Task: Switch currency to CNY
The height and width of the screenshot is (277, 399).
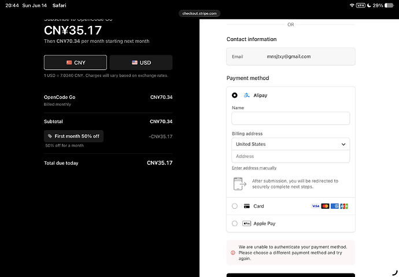Action: [75, 62]
